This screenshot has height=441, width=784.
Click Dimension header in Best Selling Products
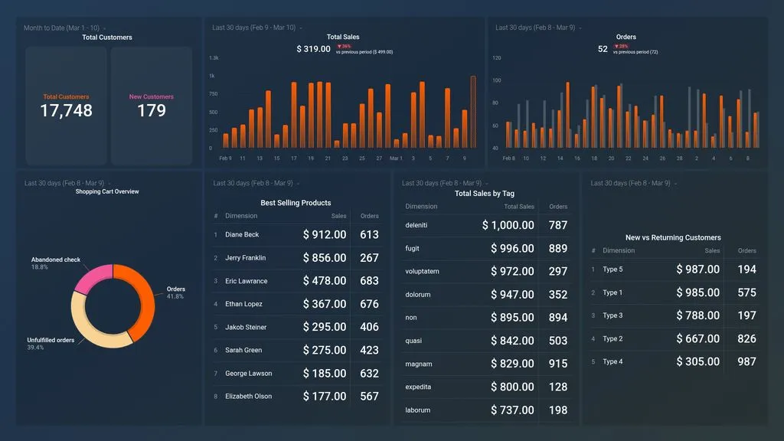(x=241, y=216)
